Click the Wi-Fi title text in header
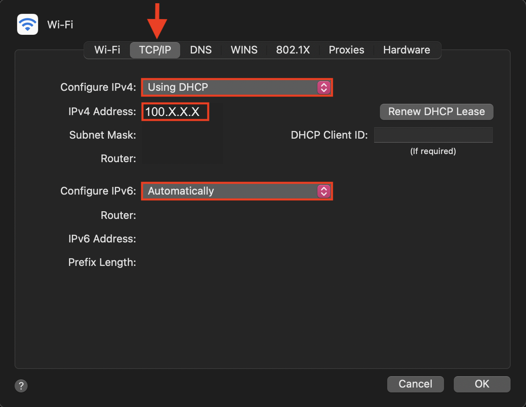The height and width of the screenshot is (407, 526). (x=60, y=25)
